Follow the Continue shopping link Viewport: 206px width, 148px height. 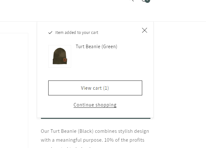(x=95, y=105)
